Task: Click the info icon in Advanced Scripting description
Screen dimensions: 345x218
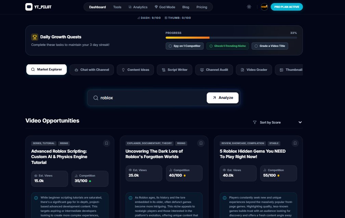Action: tap(36, 198)
